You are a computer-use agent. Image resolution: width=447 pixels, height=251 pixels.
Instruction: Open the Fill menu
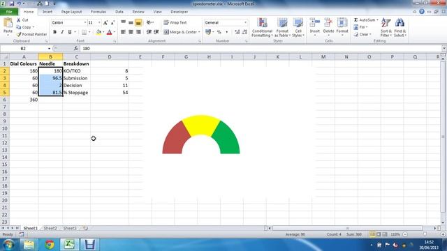pos(360,27)
